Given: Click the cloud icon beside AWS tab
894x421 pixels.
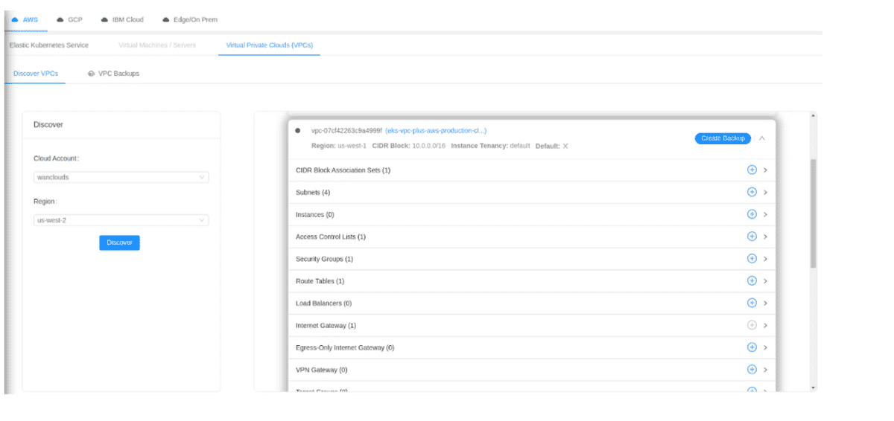Looking at the screenshot, I should 15,19.
